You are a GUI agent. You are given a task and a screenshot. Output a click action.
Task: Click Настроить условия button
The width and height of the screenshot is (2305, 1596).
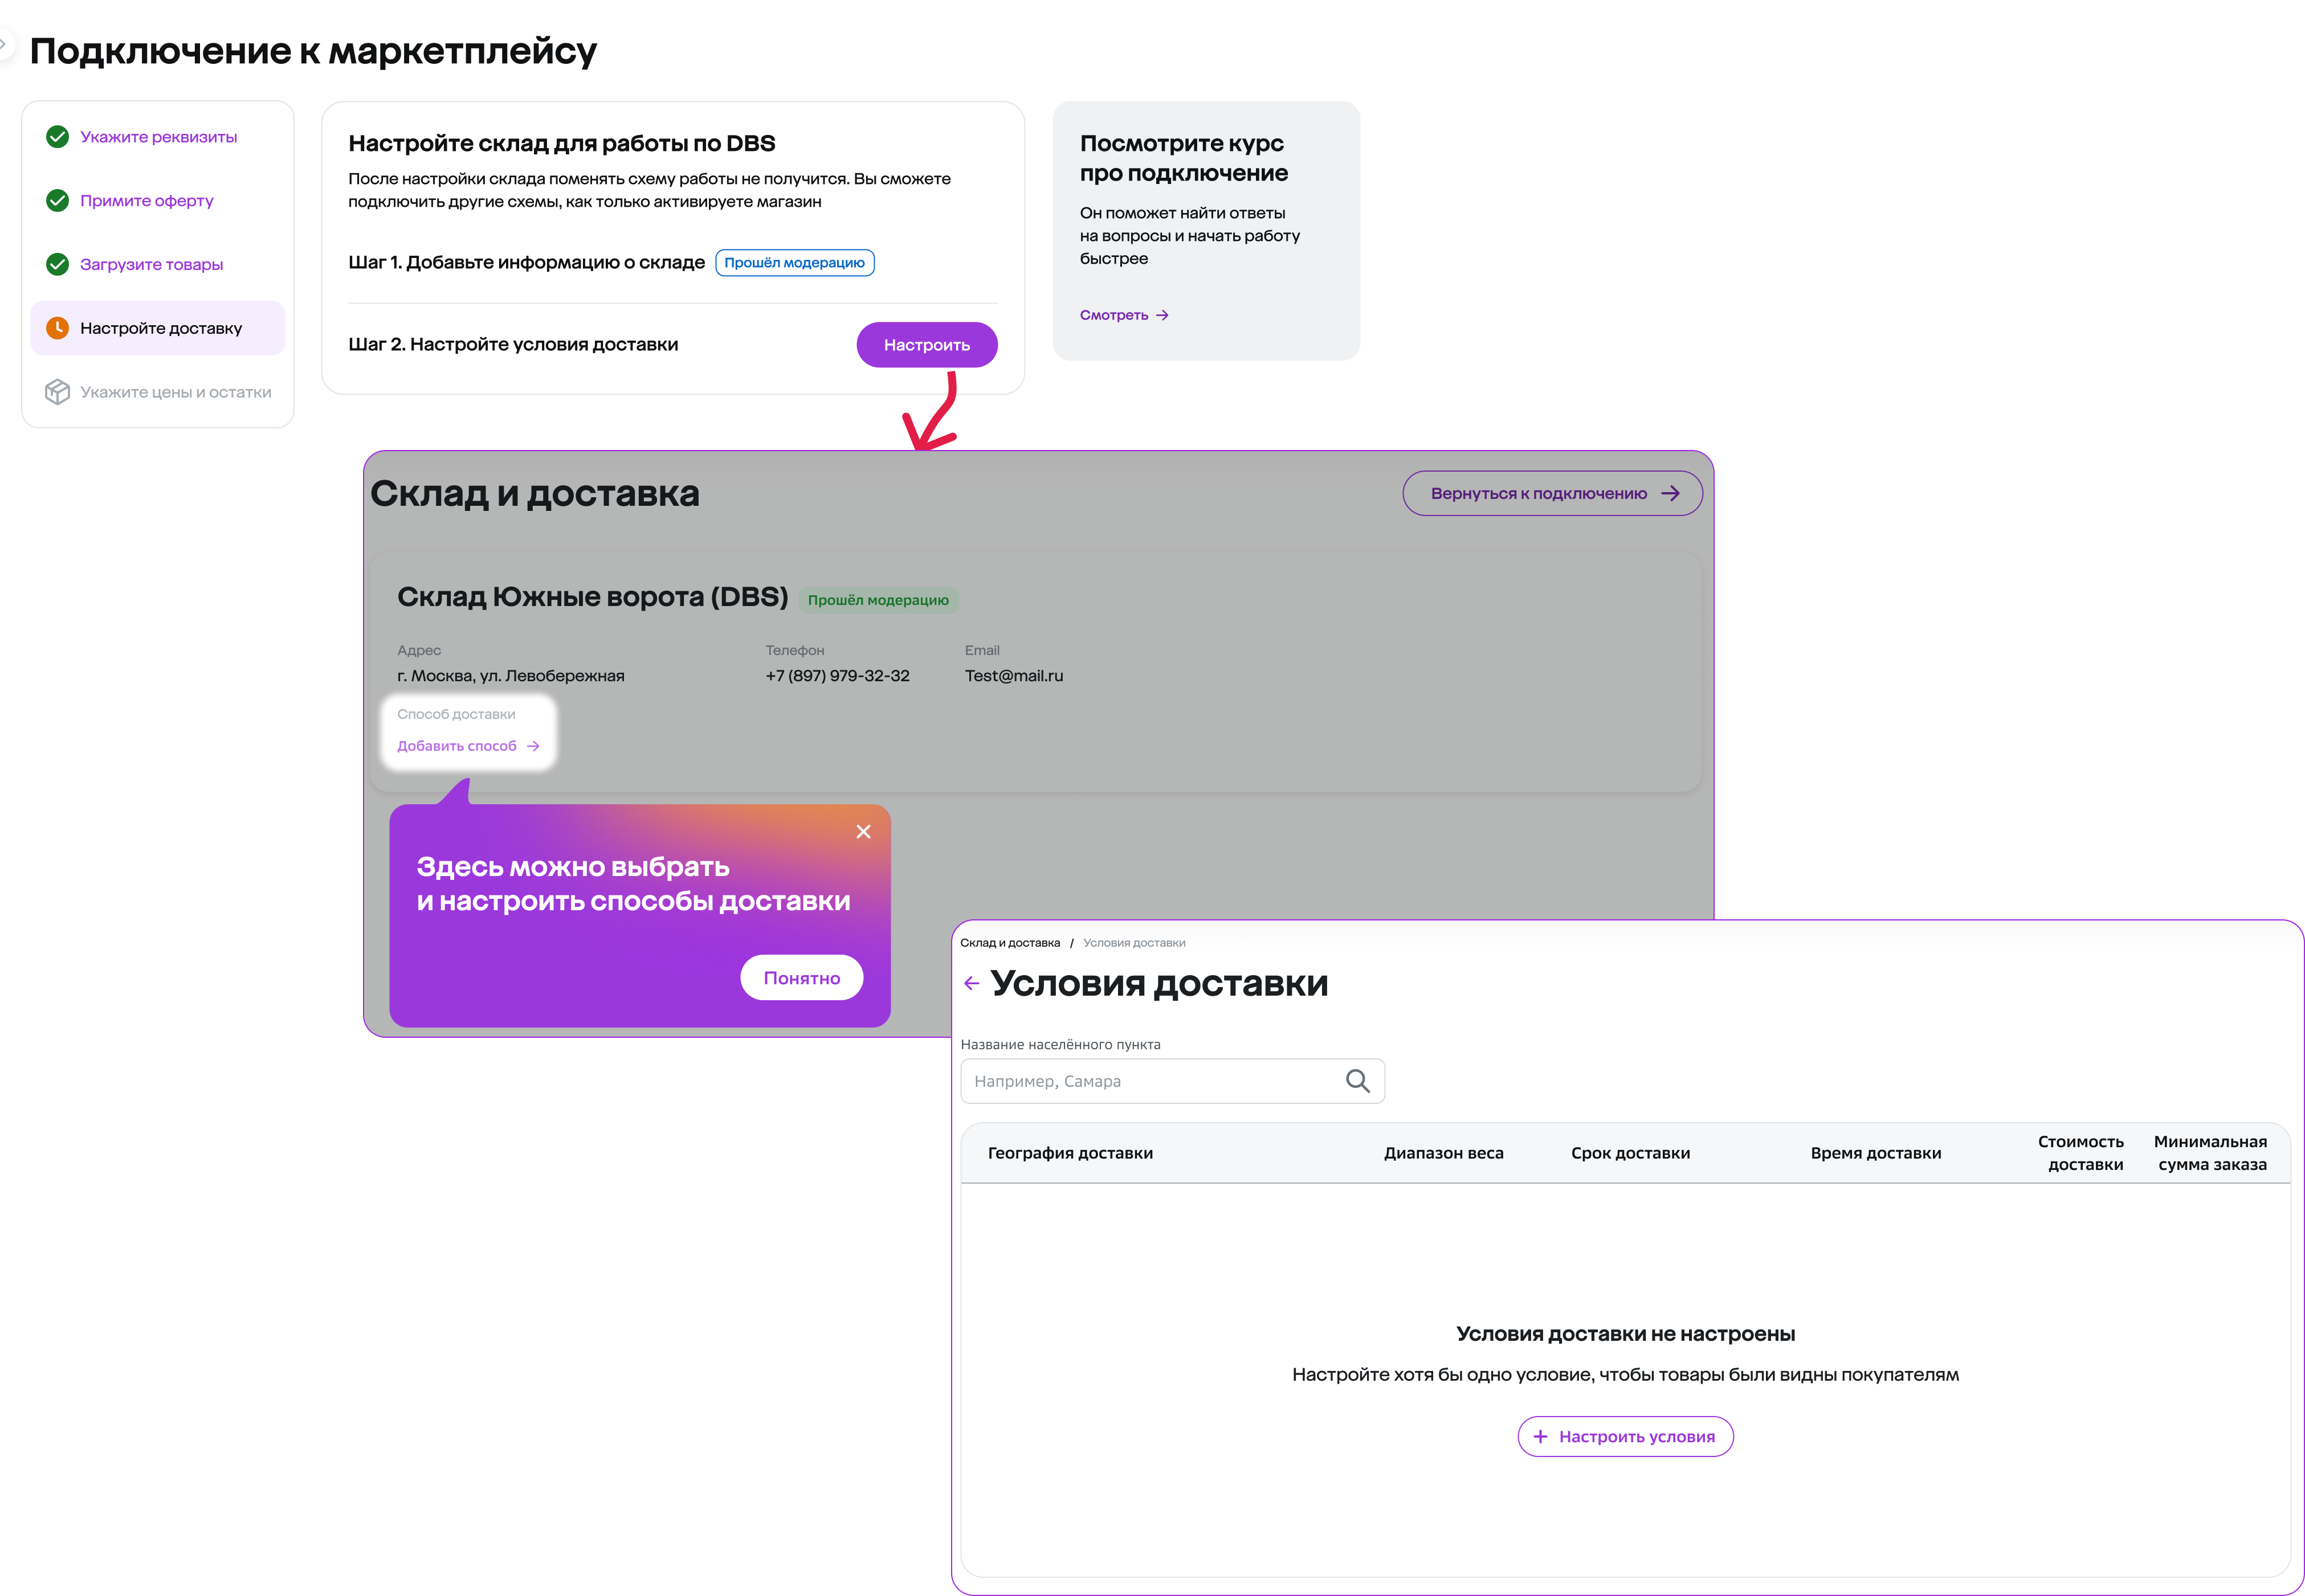pos(1625,1437)
